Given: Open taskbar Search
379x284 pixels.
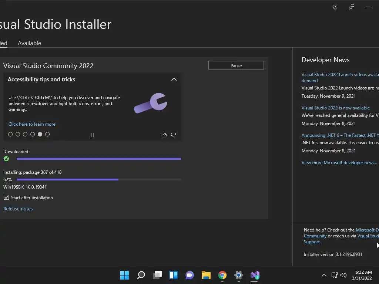Looking at the screenshot, I should click(141, 275).
